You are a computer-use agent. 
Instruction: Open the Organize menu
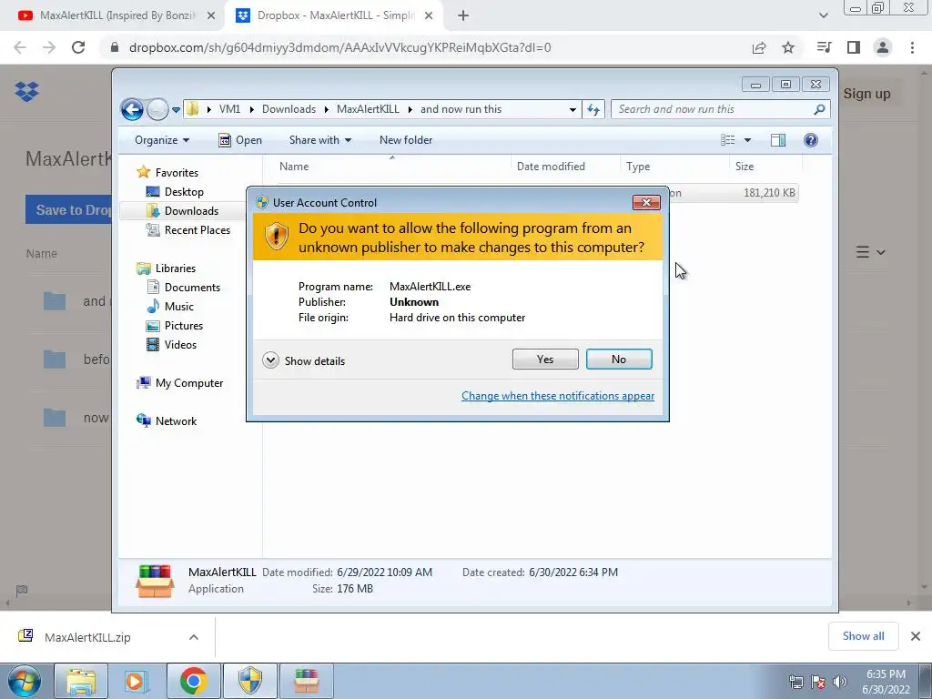pyautogui.click(x=162, y=140)
